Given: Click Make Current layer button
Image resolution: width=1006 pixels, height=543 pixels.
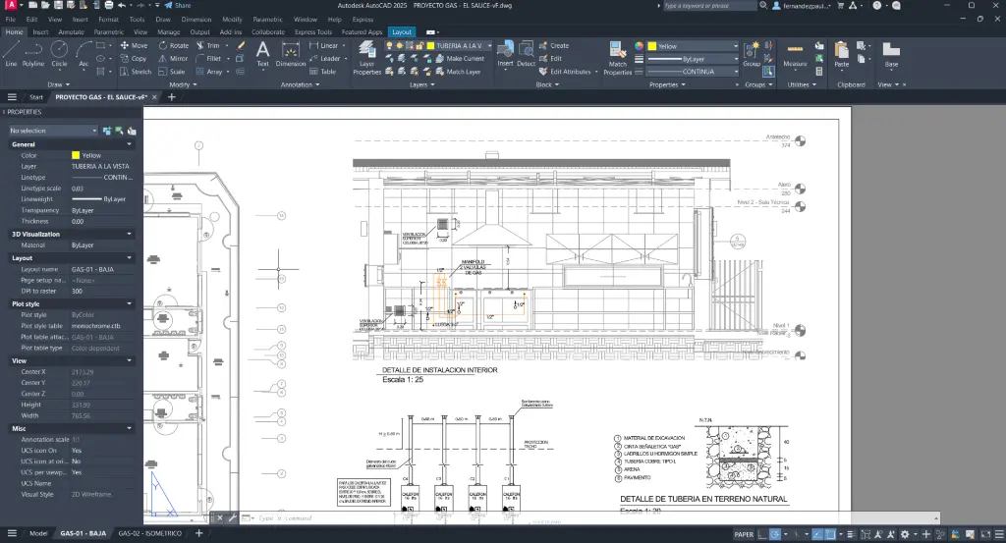Looking at the screenshot, I should pos(464,59).
